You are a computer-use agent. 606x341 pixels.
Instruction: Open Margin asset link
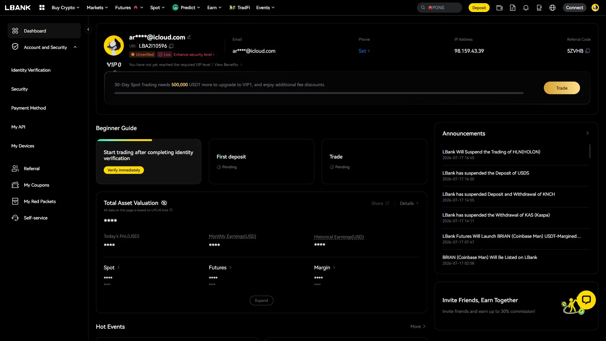click(324, 267)
